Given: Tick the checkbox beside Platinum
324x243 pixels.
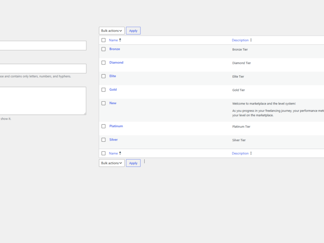Looking at the screenshot, I should (104, 126).
